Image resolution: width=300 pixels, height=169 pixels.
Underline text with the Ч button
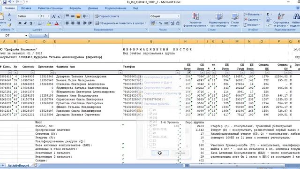point(30,23)
